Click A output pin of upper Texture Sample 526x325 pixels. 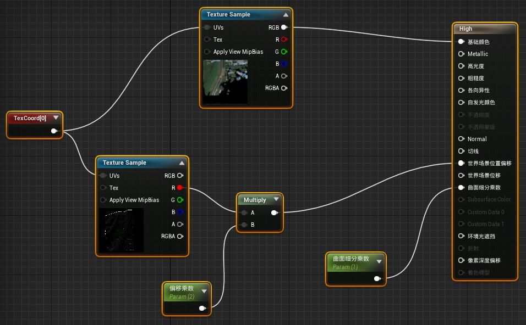point(284,76)
